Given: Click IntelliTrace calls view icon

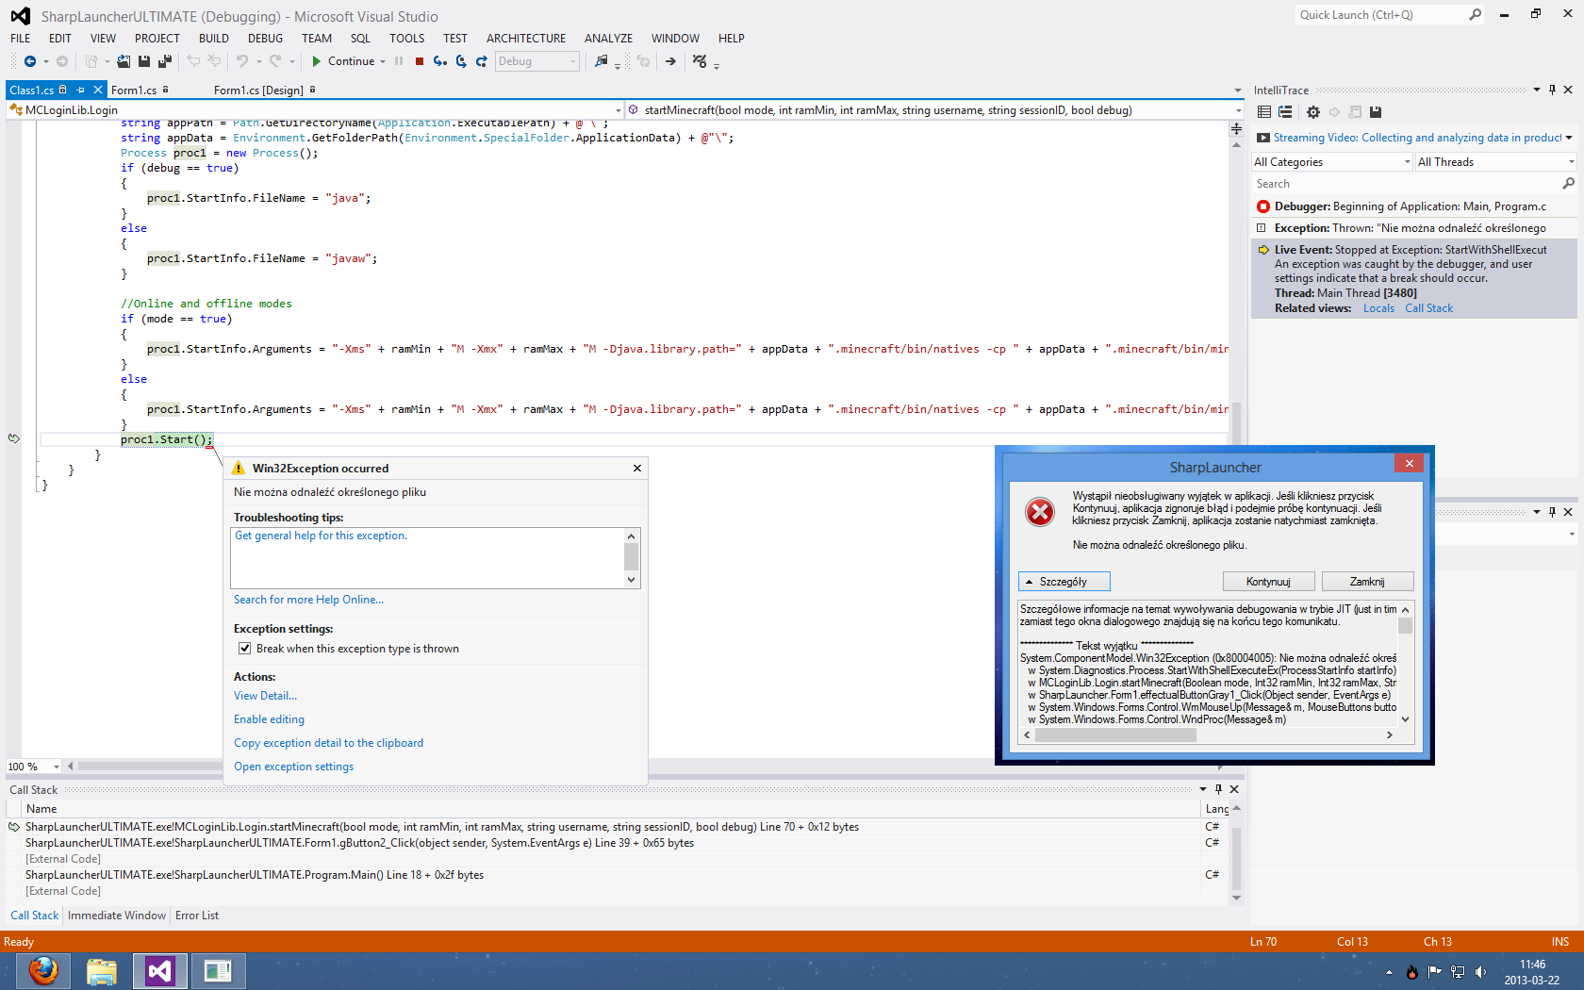Looking at the screenshot, I should (1285, 112).
